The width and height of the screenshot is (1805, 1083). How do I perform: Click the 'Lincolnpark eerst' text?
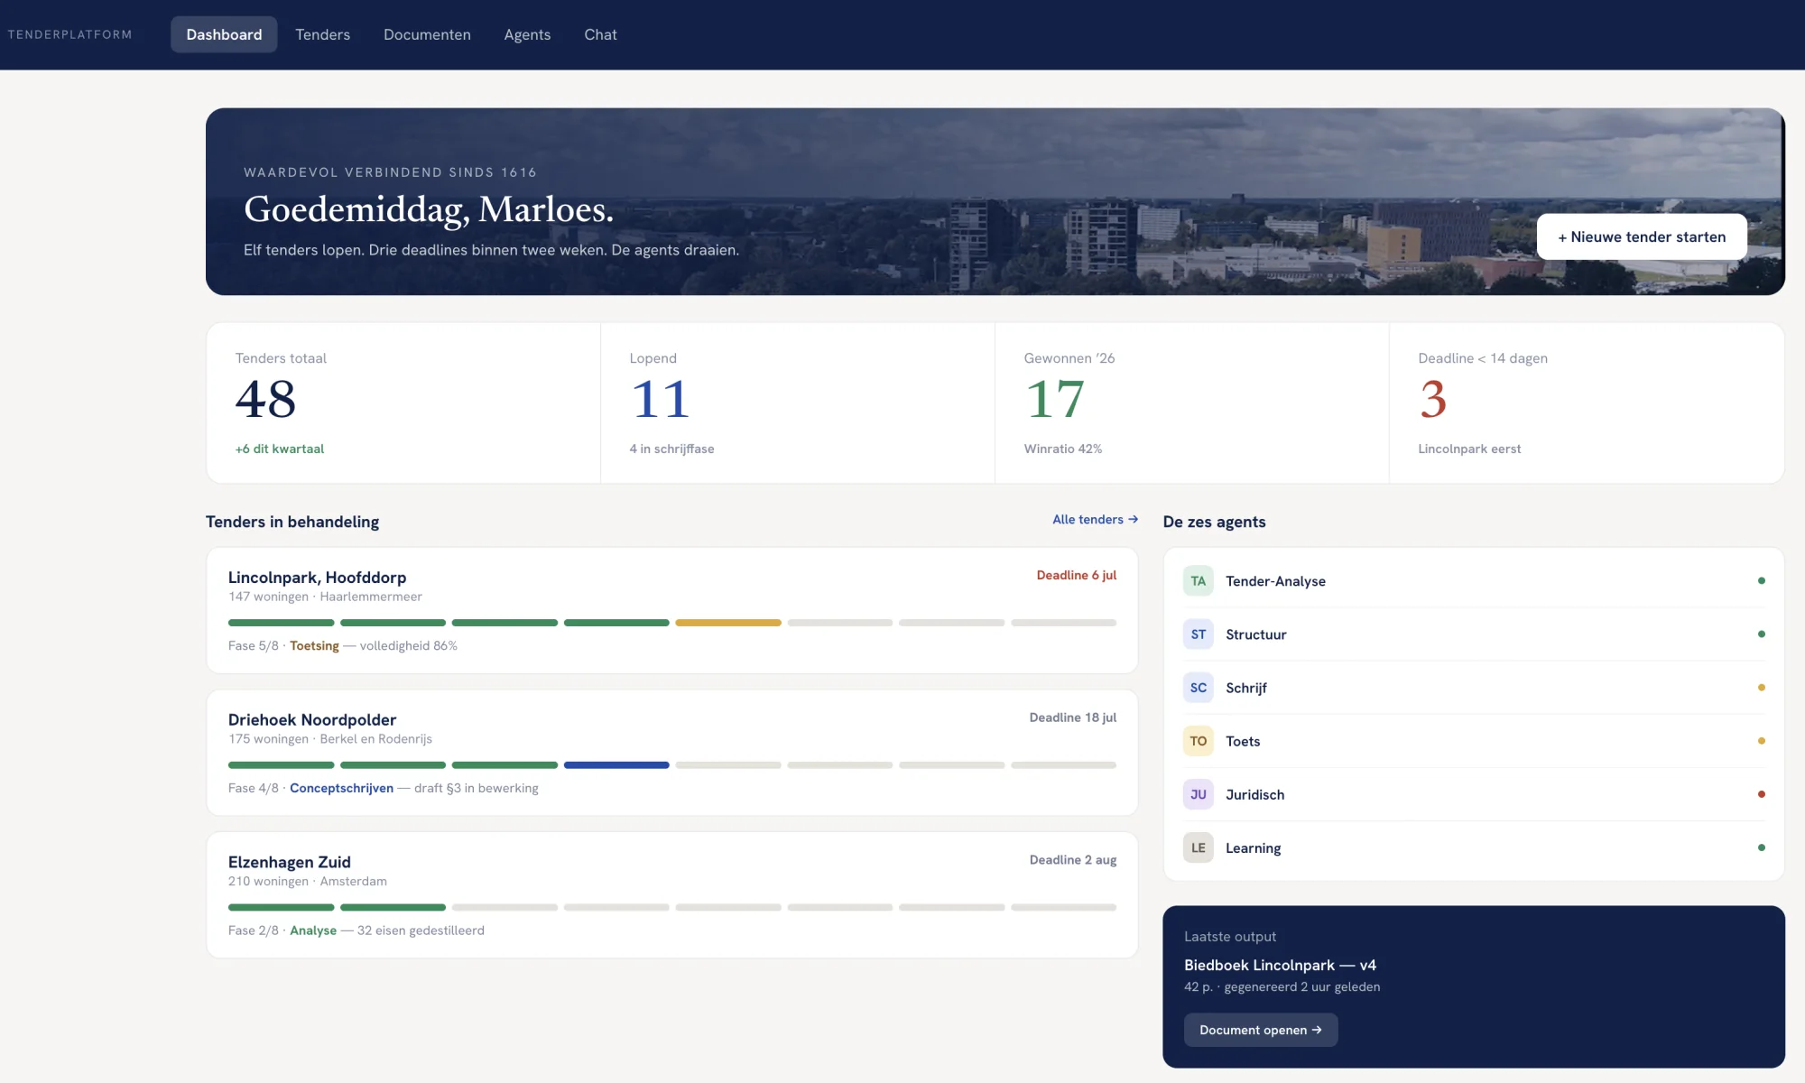click(x=1469, y=449)
